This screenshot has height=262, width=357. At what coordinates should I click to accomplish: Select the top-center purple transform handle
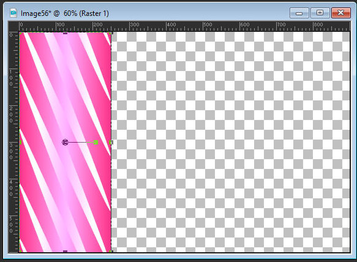click(66, 33)
